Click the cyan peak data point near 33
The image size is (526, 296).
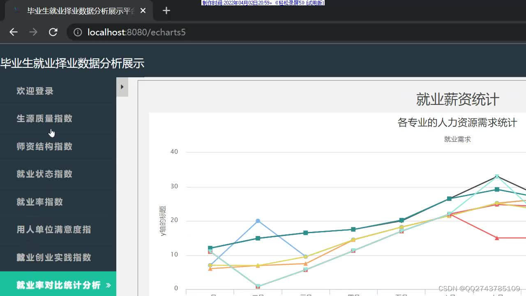[x=497, y=176]
